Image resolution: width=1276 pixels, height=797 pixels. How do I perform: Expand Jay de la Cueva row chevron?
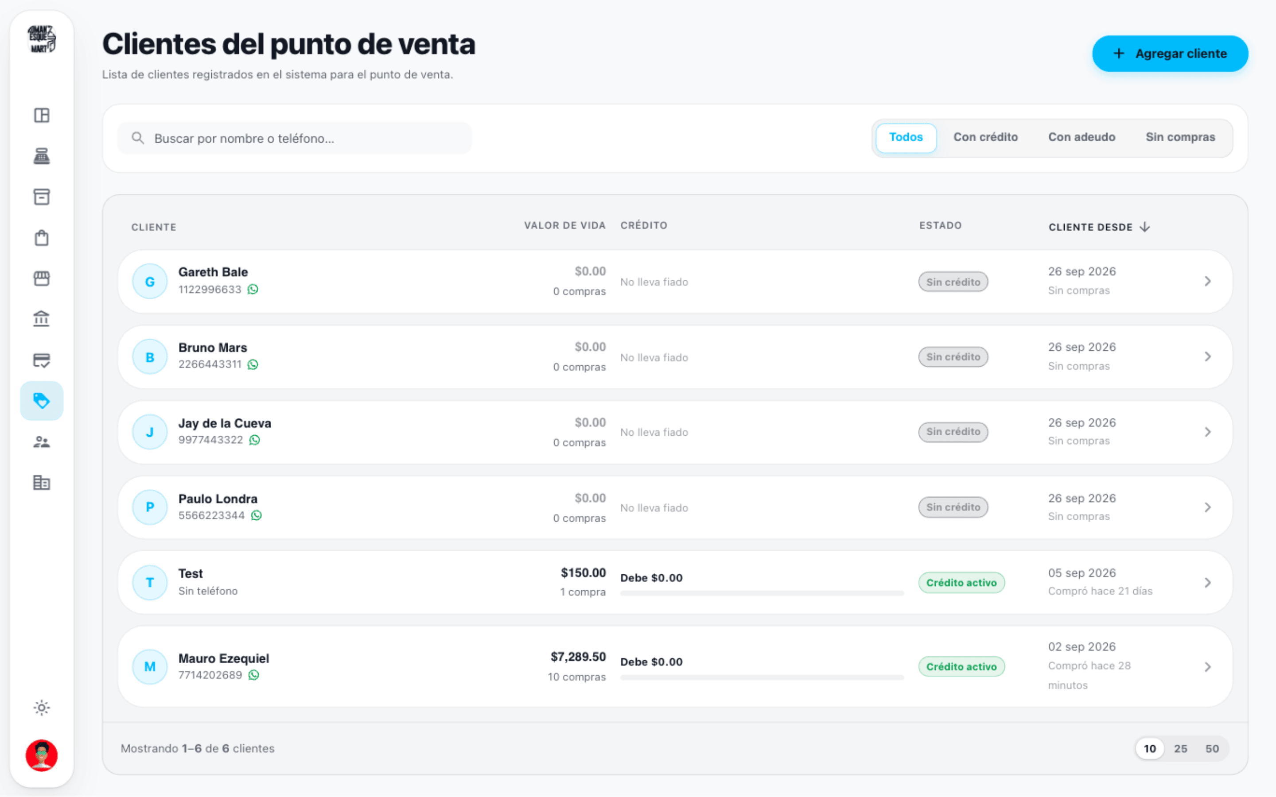pos(1207,432)
